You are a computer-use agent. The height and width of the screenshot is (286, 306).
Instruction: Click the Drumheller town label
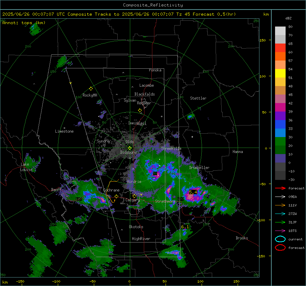tap(199, 168)
